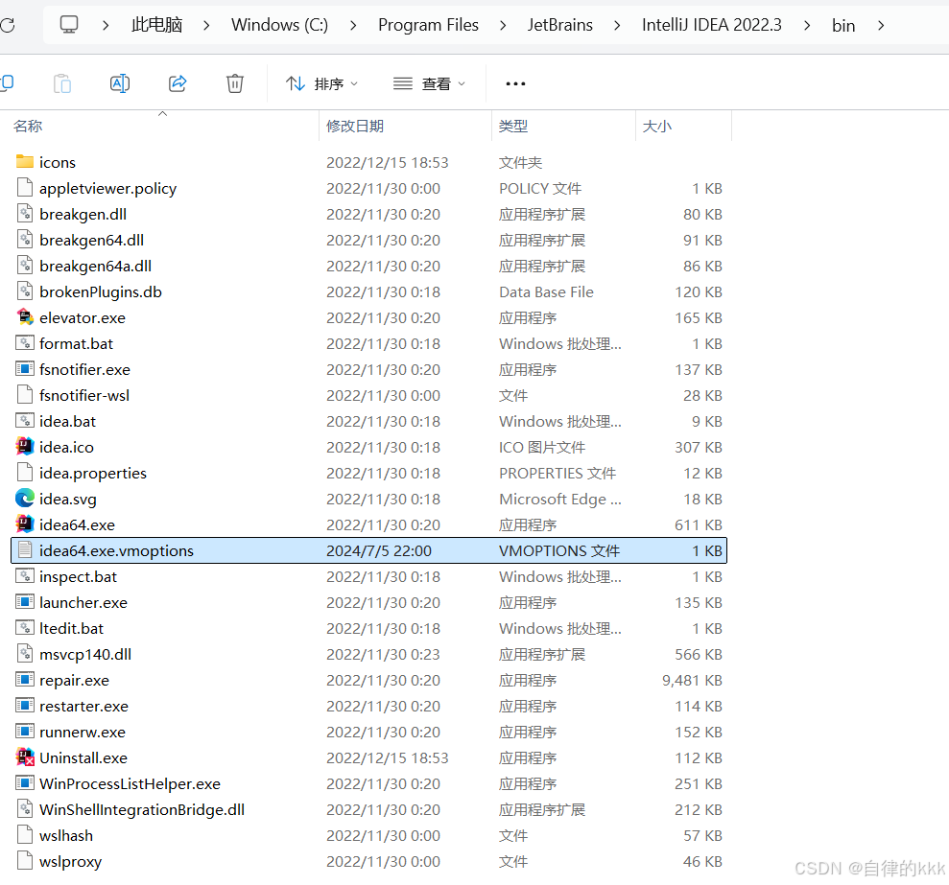949x885 pixels.
Task: Select the breakgen64a.dll file name
Action: coord(95,267)
